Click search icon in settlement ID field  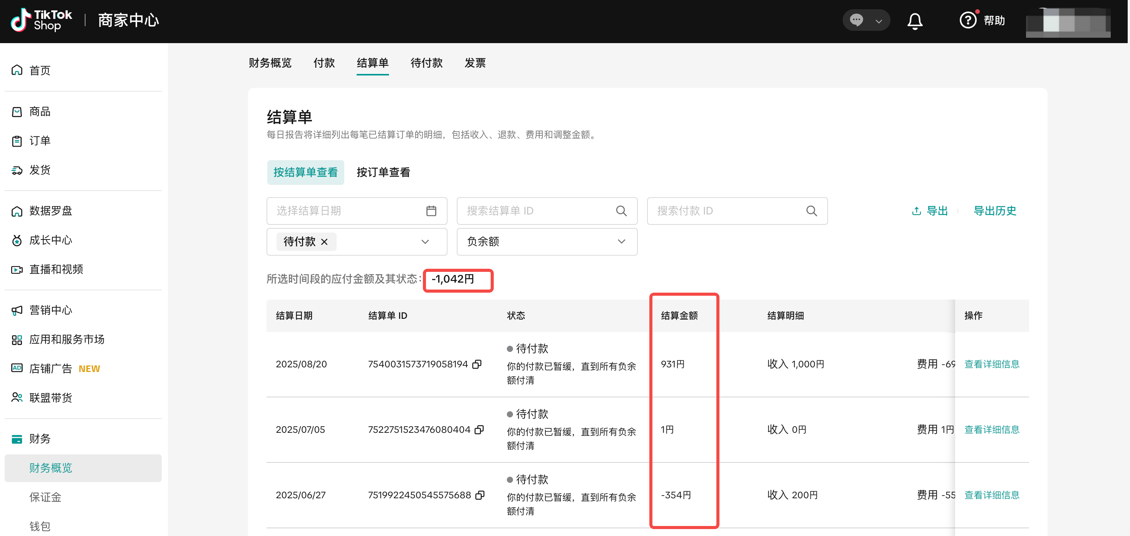coord(621,211)
